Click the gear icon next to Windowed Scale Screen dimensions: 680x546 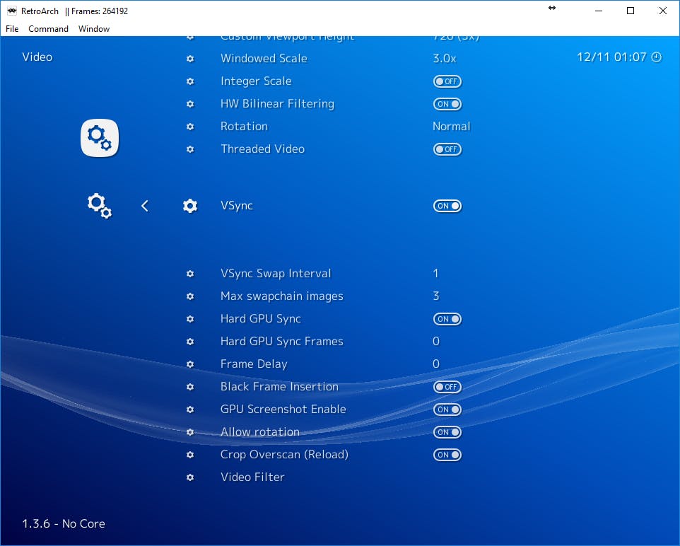(x=190, y=59)
